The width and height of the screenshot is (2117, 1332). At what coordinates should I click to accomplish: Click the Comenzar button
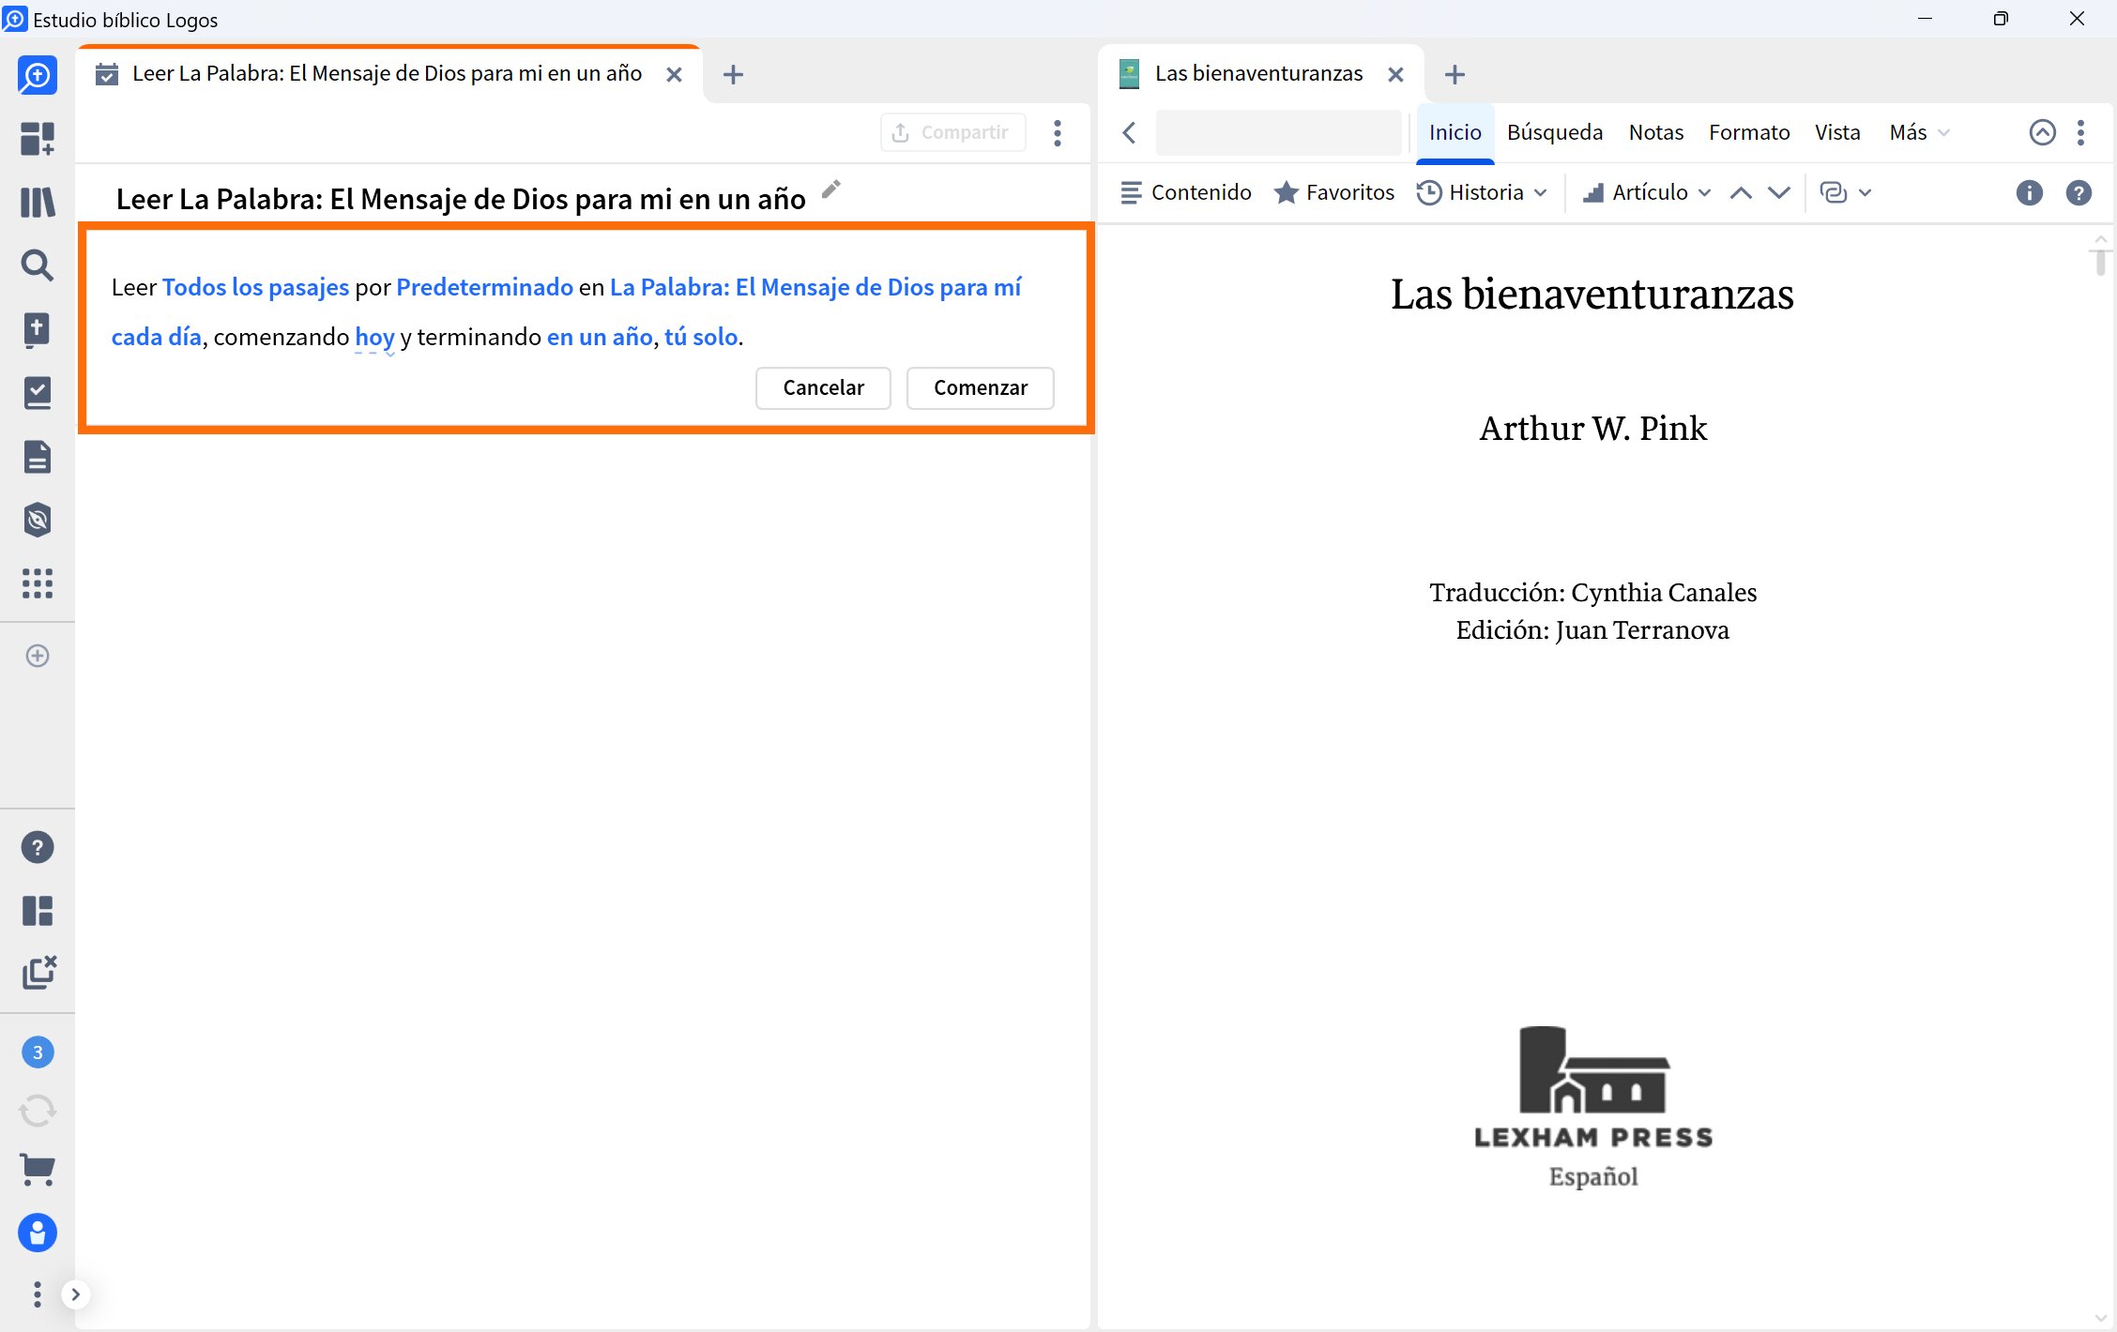[x=980, y=387]
